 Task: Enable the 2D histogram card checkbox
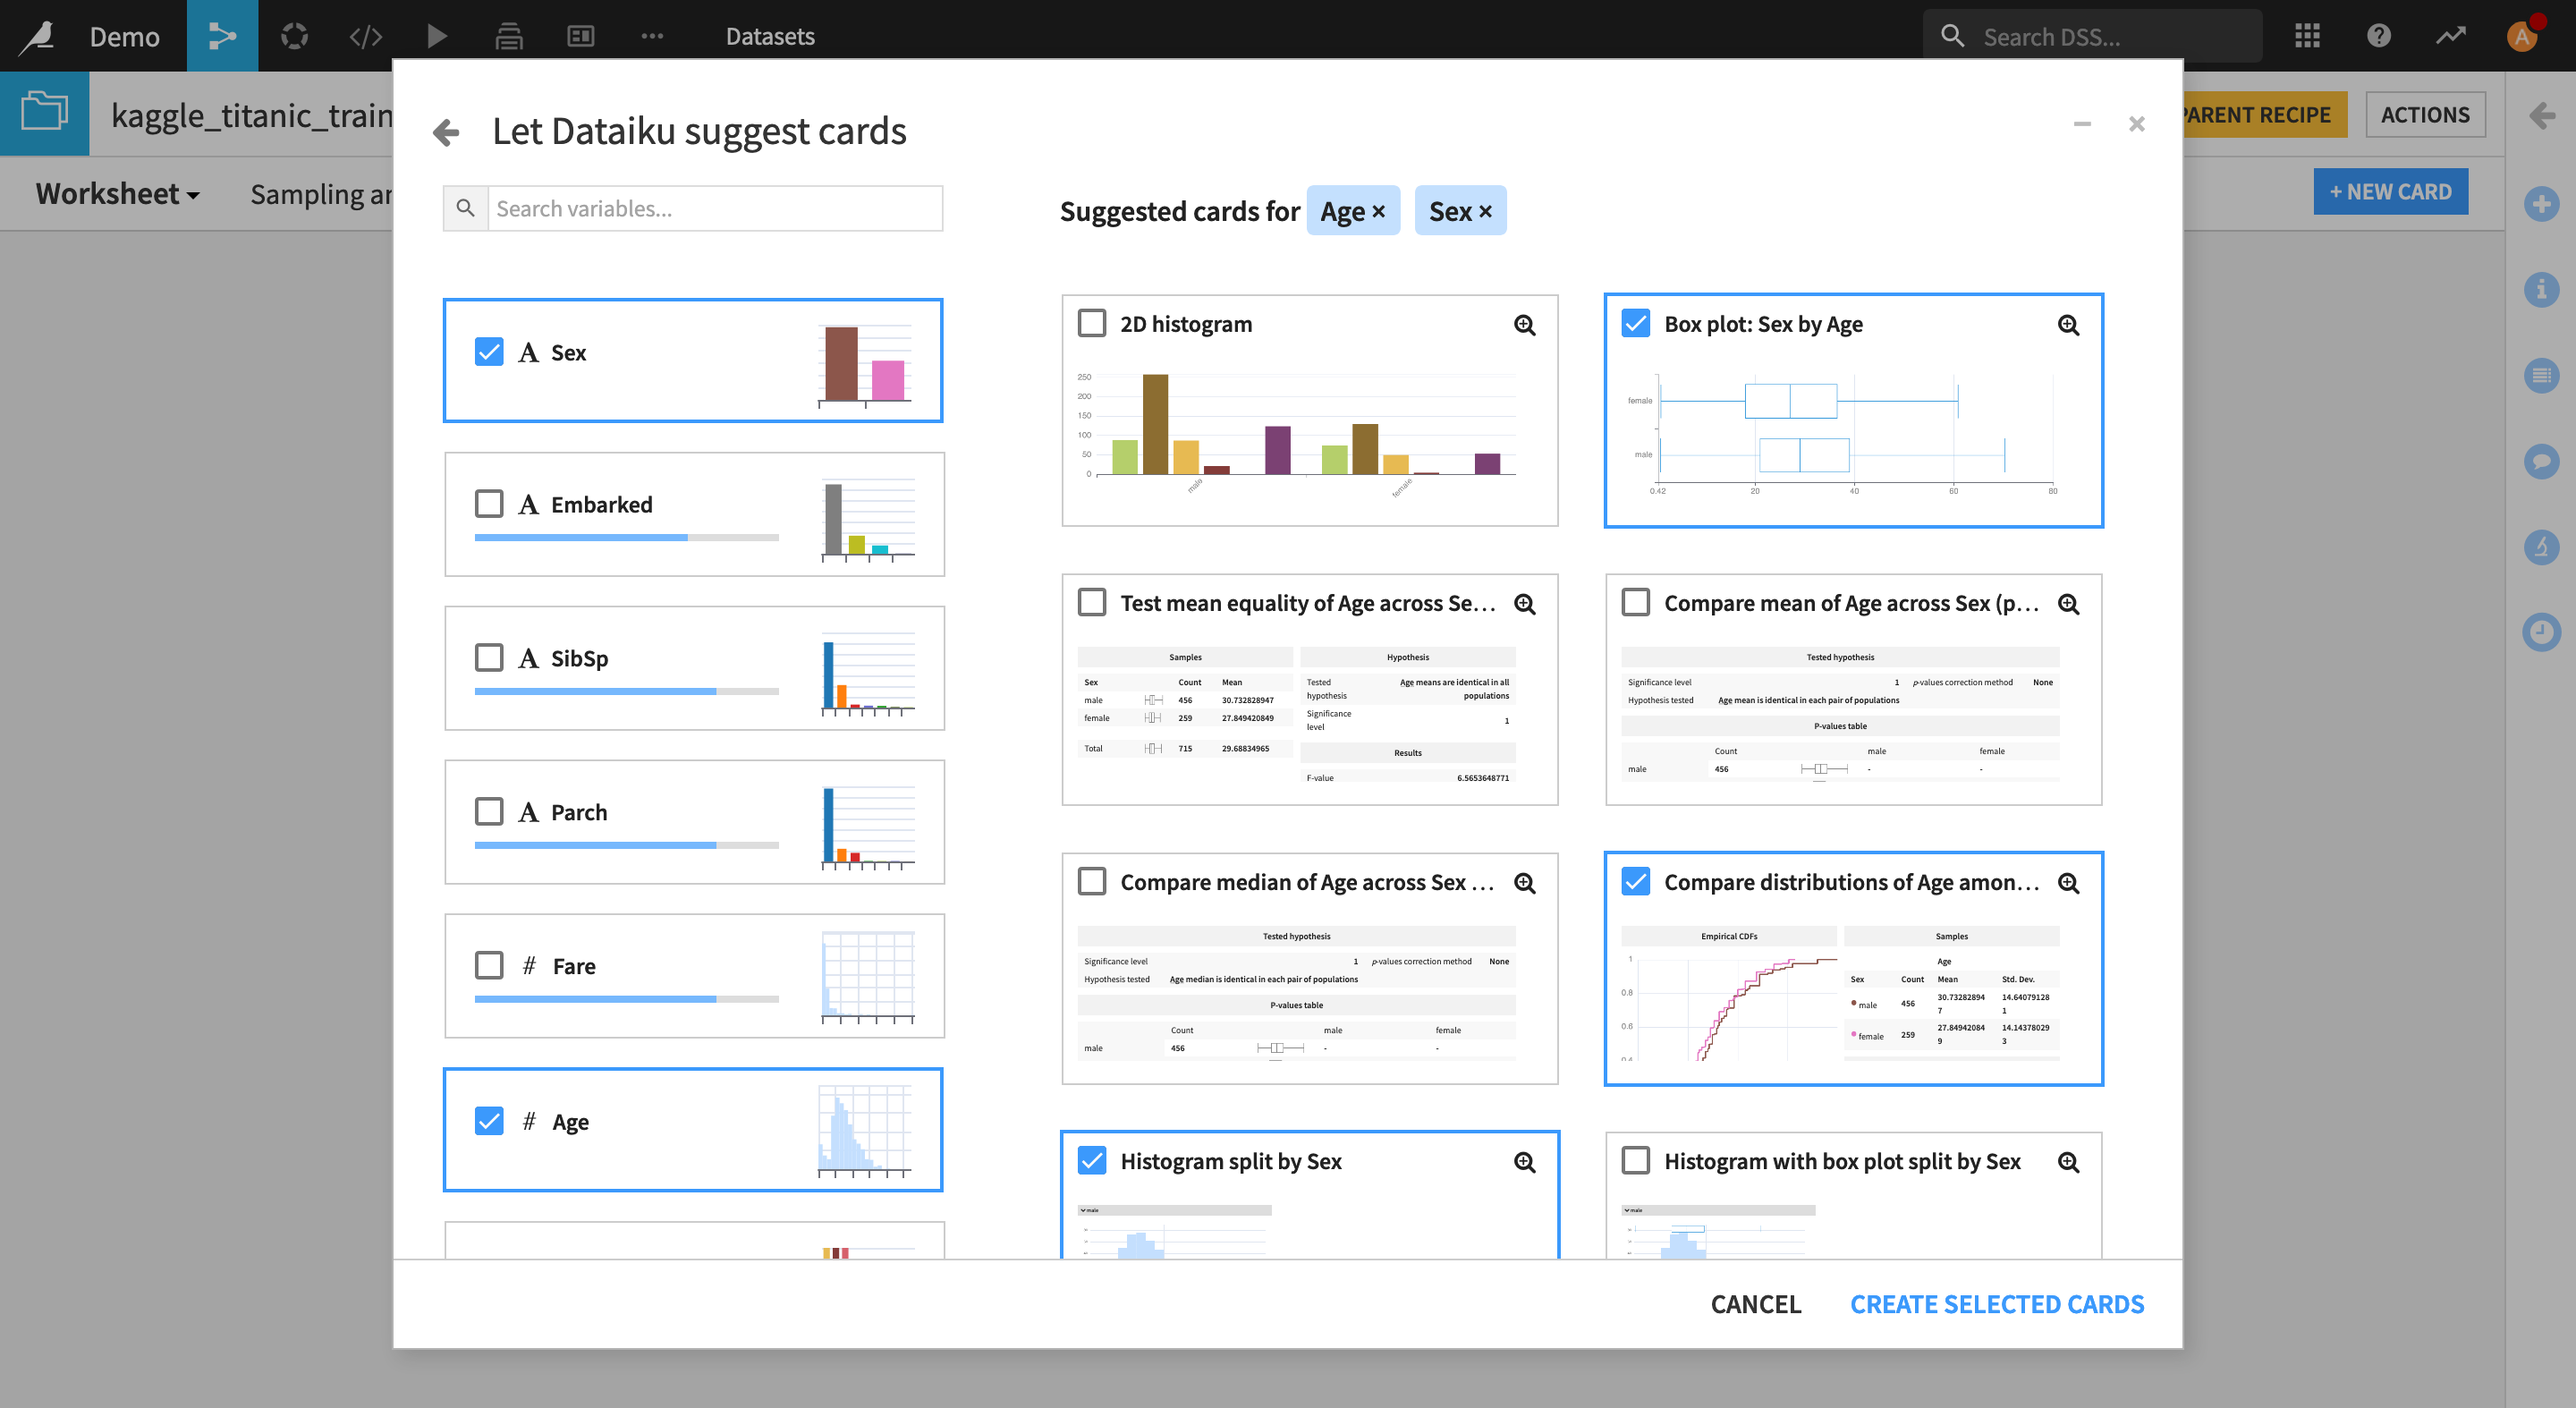tap(1090, 323)
